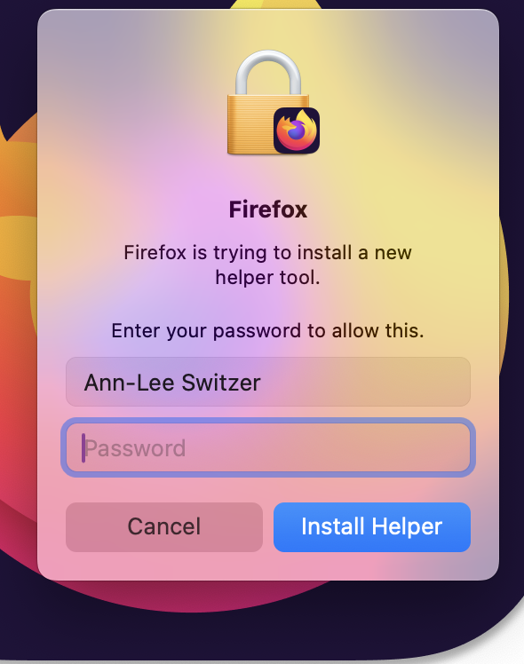Click the silver shackle of the padlock

(x=268, y=72)
